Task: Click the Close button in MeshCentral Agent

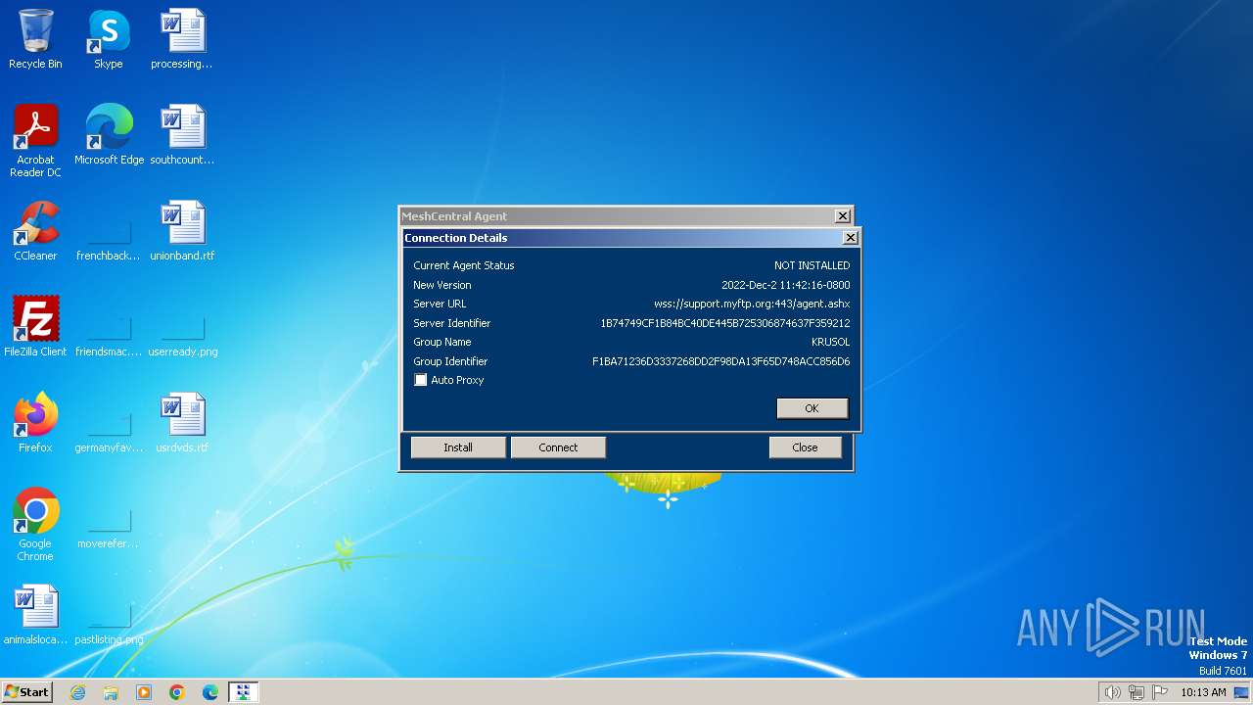Action: coord(805,447)
